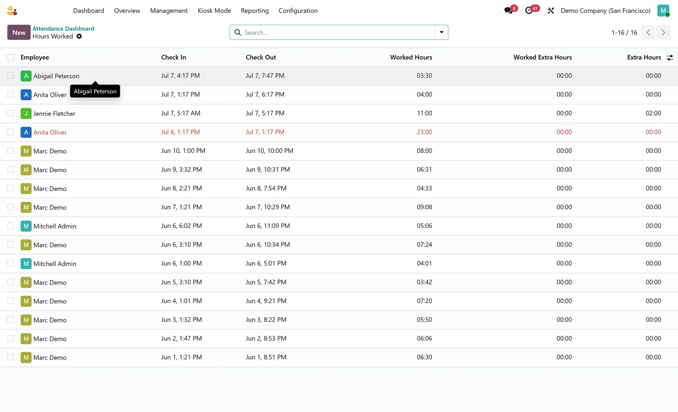Go to Attendance Dashboard breadcrumb link
The width and height of the screenshot is (678, 412).
(63, 29)
